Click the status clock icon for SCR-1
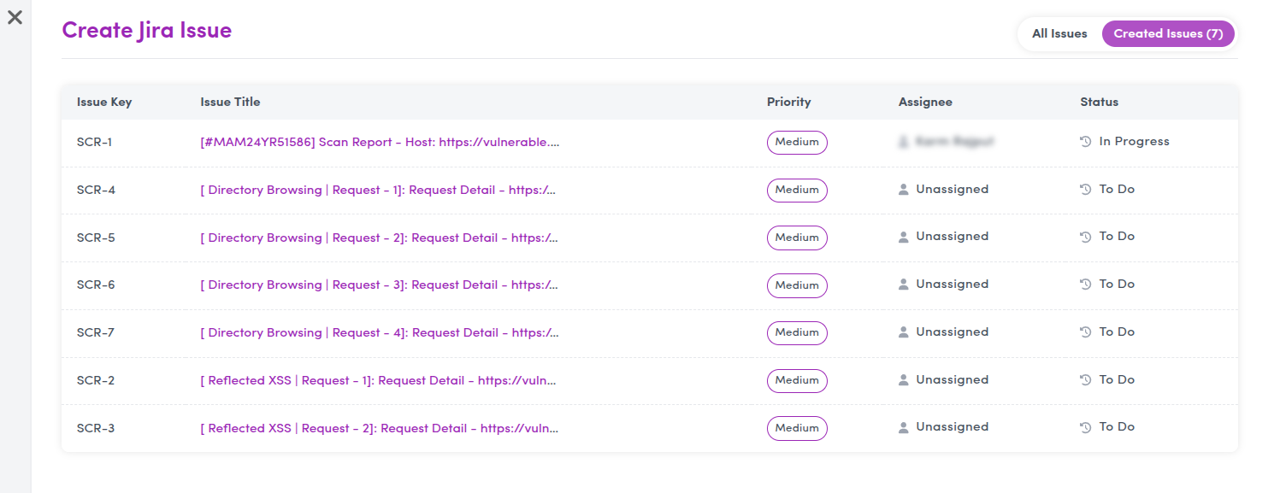The image size is (1280, 493). pos(1086,142)
